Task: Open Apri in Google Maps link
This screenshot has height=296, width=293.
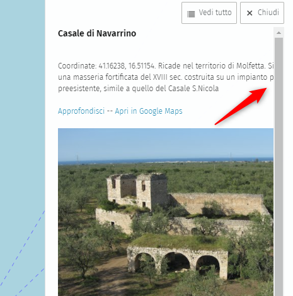Action: coord(149,111)
